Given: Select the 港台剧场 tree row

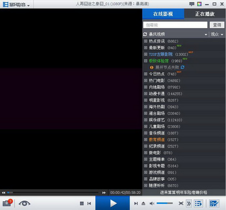Looking at the screenshot, I should [x=184, y=113].
